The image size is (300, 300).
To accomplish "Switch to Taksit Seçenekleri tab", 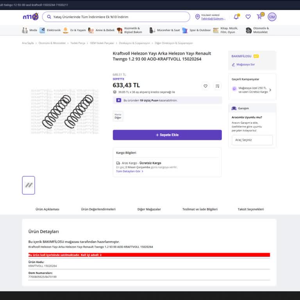I will click(251, 209).
